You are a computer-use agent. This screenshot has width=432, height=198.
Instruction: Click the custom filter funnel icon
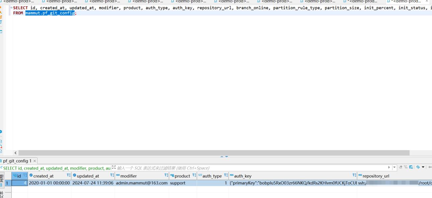click(406, 167)
